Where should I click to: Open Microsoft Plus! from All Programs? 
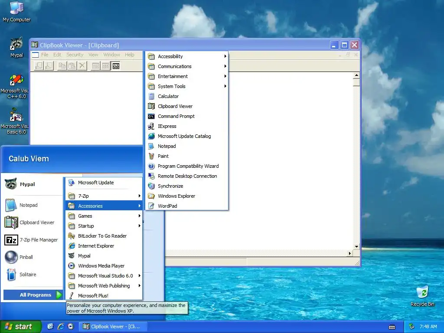point(104,296)
